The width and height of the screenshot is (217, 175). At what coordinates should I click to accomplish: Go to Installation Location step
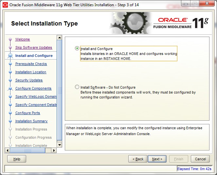31,72
